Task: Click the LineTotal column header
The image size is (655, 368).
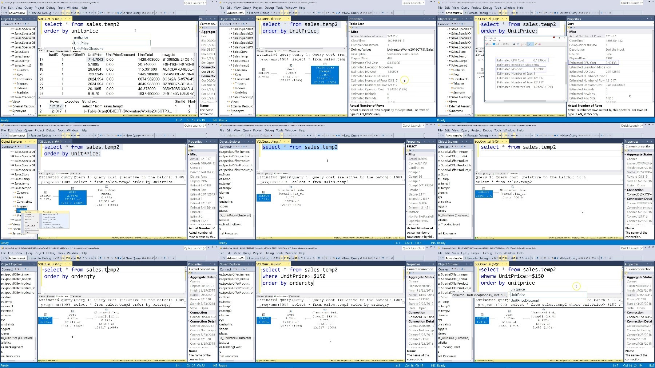Action: pos(146,55)
